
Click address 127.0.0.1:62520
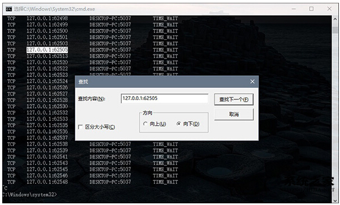click(47, 62)
